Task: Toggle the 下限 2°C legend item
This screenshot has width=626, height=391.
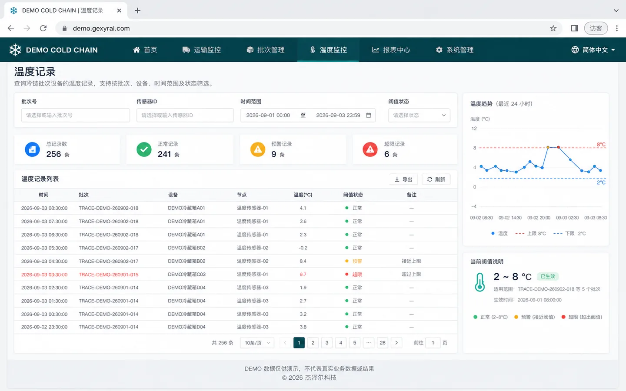Action: pyautogui.click(x=569, y=234)
